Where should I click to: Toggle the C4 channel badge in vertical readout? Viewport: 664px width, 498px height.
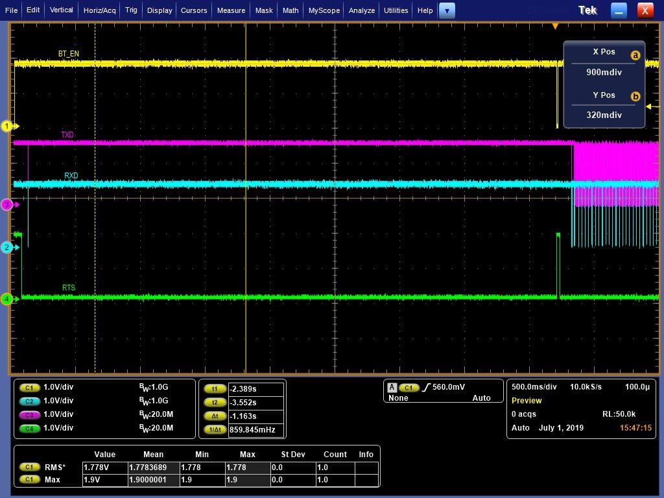[x=30, y=429]
